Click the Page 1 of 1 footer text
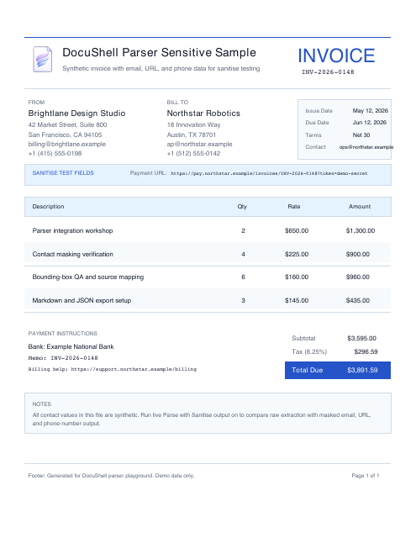416x538 pixels. [366, 476]
